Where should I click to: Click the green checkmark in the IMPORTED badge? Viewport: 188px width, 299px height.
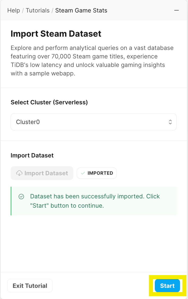point(83,173)
